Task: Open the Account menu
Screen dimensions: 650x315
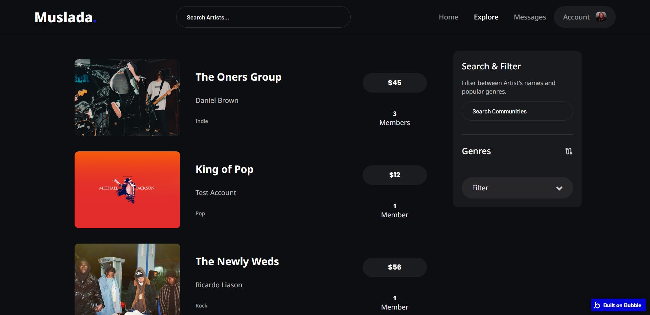Action: [x=576, y=17]
